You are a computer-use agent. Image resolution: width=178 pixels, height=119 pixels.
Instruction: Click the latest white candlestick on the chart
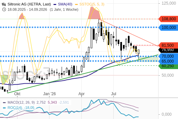pos(138,52)
